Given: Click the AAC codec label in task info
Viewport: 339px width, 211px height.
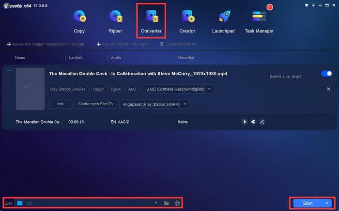Looking at the screenshot, I should [x=132, y=89].
